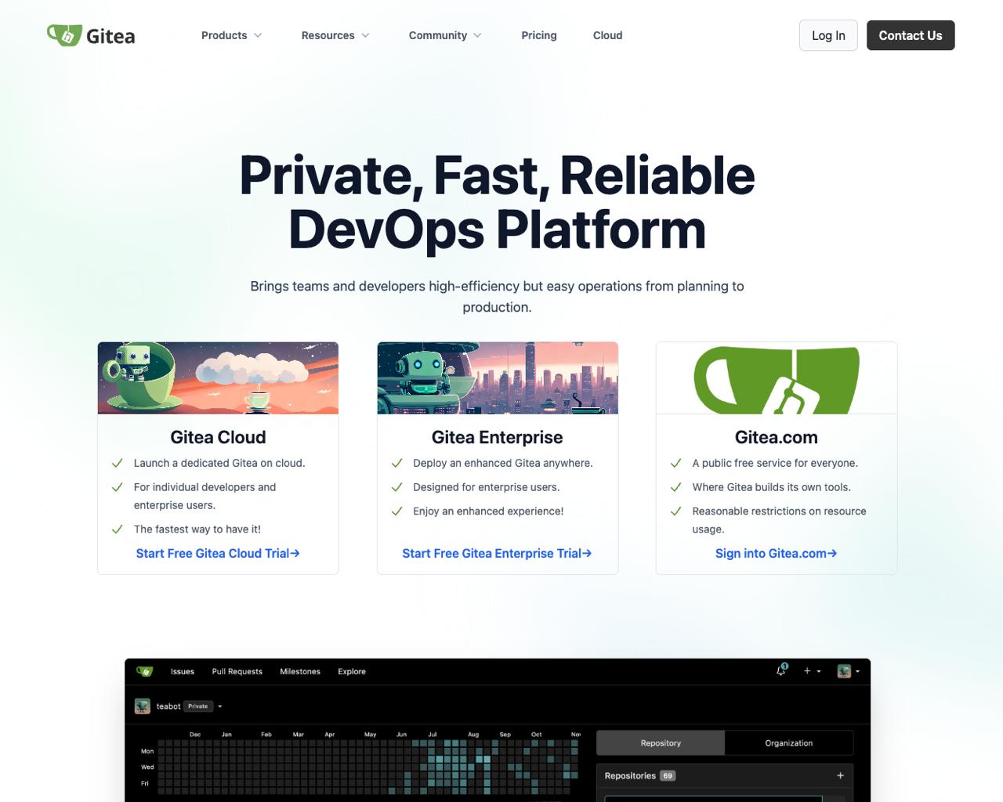
Task: Open the Cloud nav link
Action: tap(607, 35)
